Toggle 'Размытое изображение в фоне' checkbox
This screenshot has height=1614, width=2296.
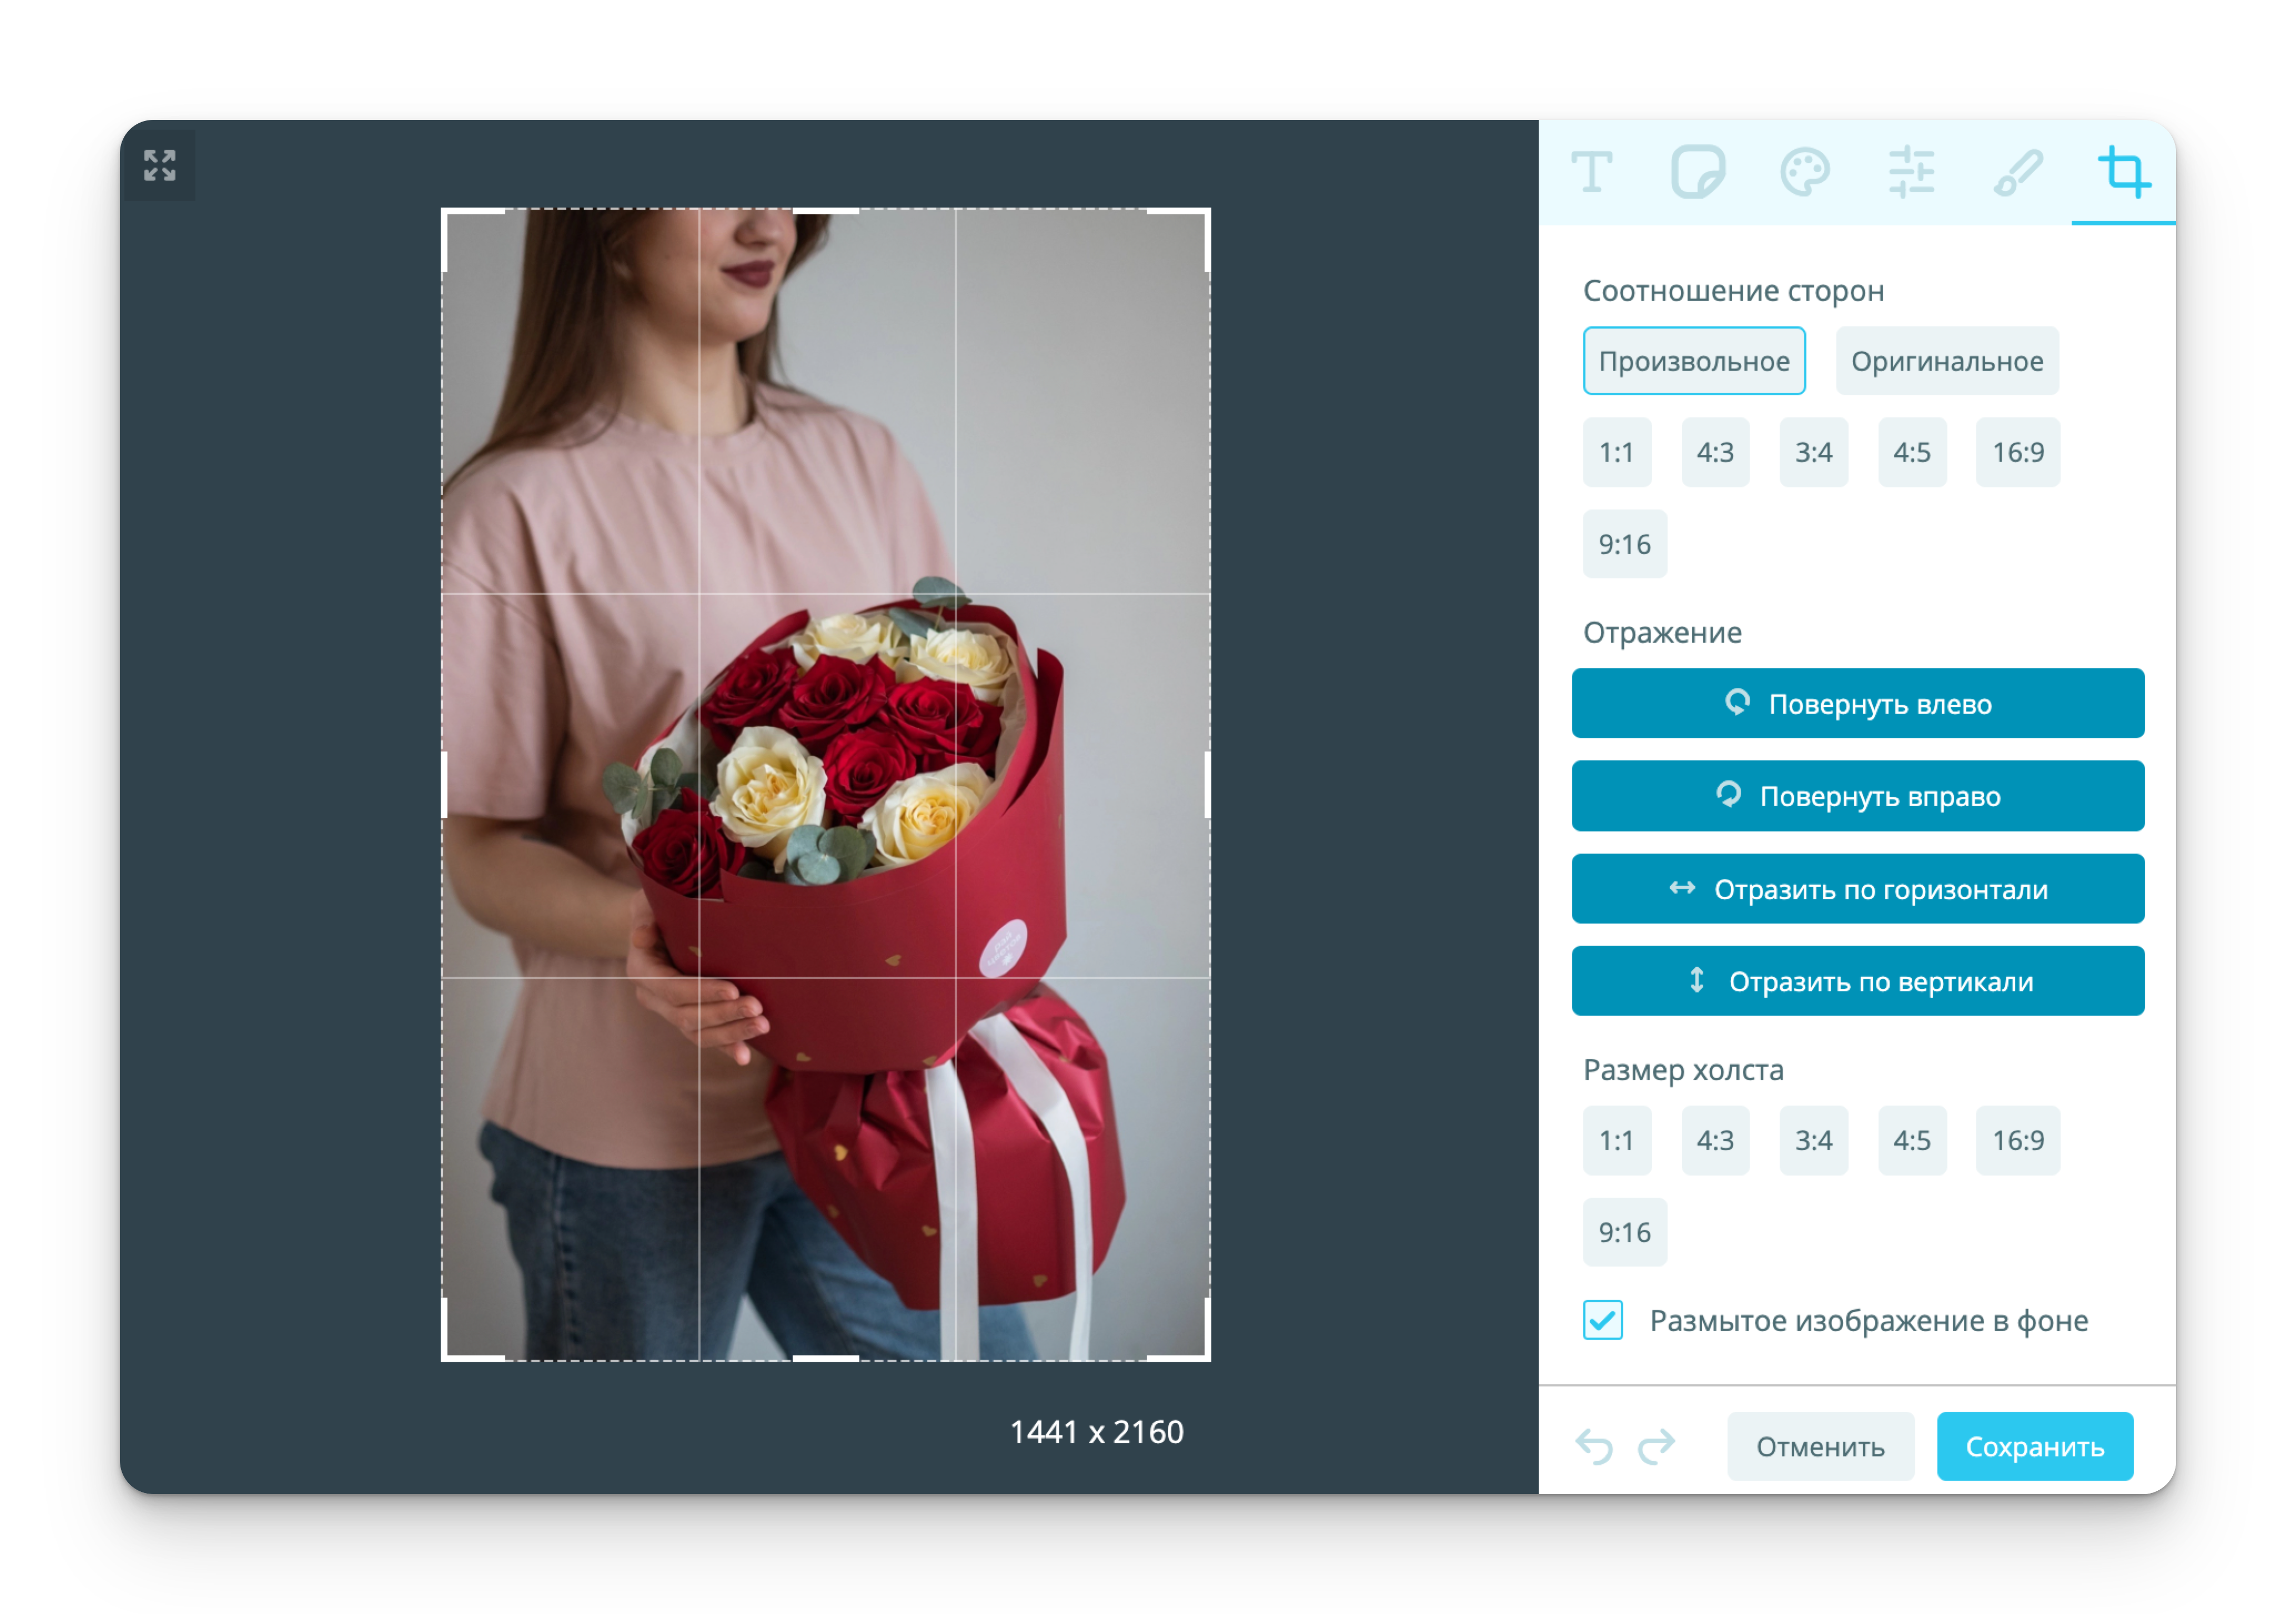coord(1602,1320)
